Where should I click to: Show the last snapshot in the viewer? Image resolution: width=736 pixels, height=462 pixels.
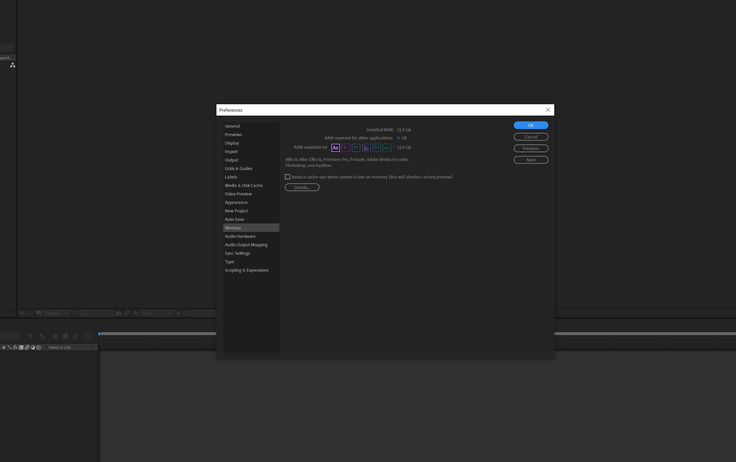[127, 313]
